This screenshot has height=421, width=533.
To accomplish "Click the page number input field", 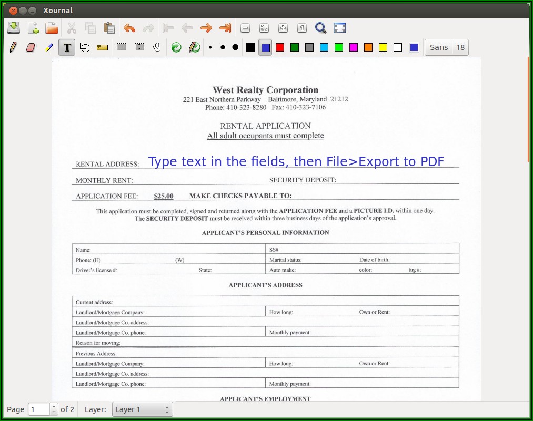I will tap(39, 409).
